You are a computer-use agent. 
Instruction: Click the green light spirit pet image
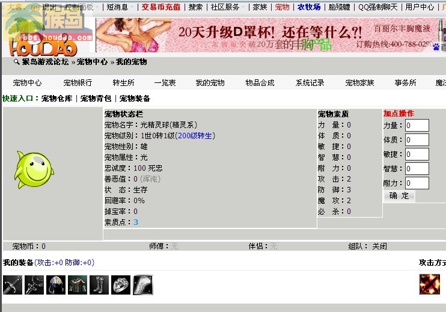point(34,170)
